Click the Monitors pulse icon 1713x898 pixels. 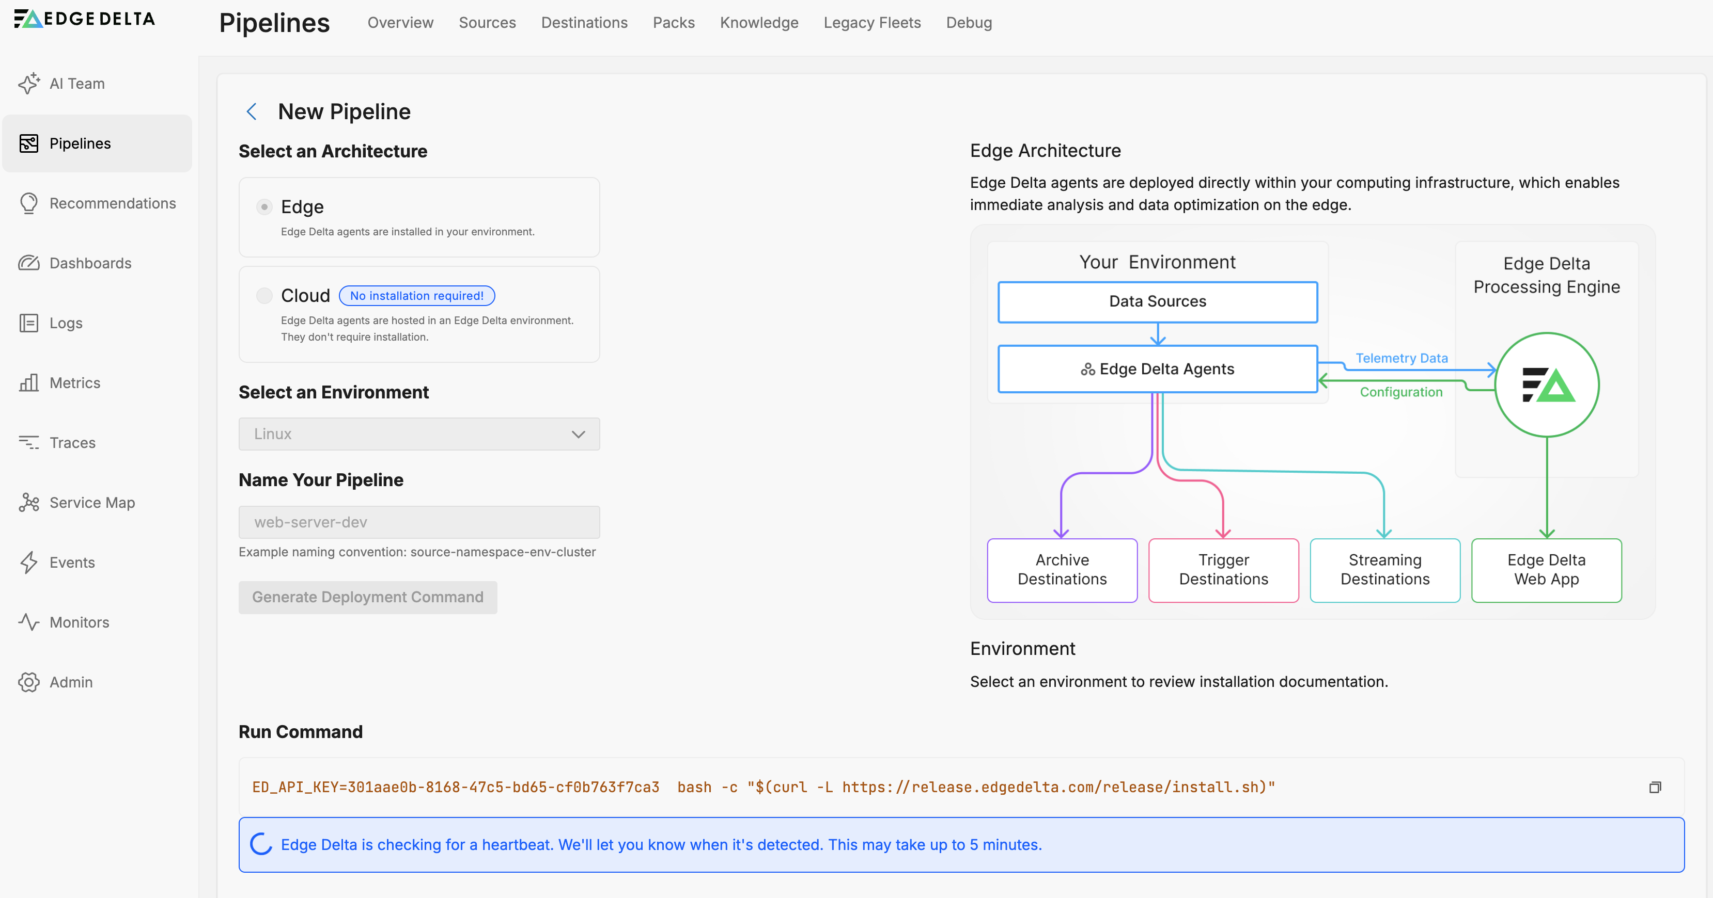[28, 622]
